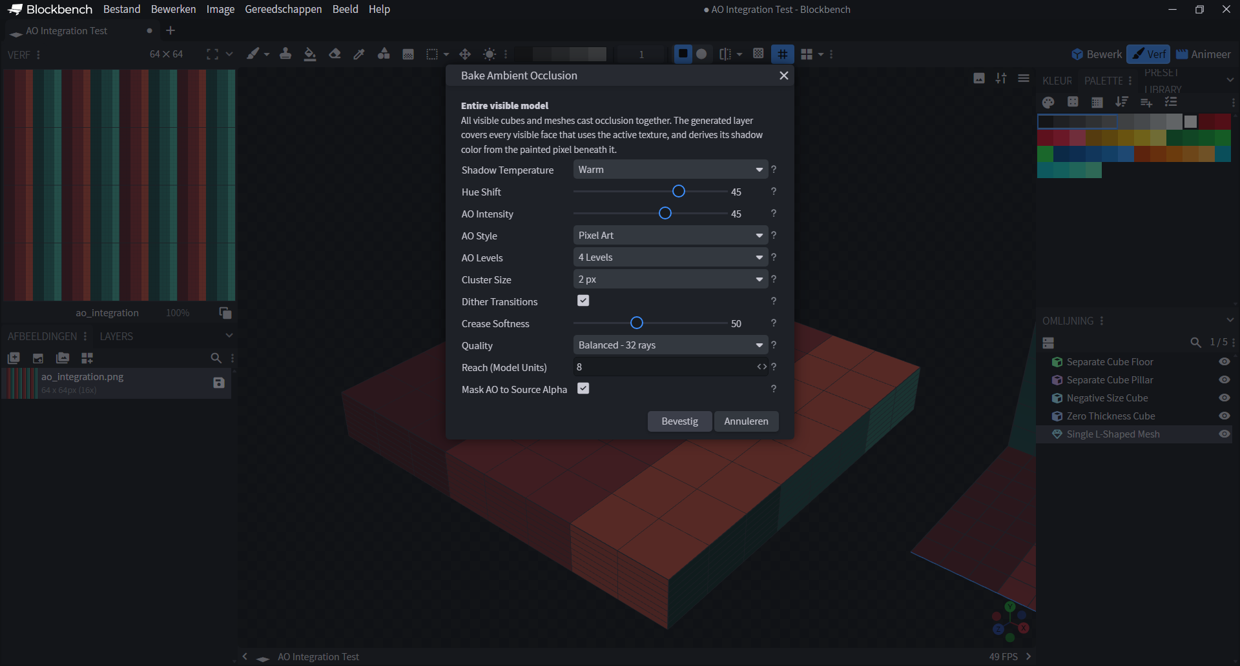The height and width of the screenshot is (666, 1240).
Task: Toggle brightness shading in toolbar
Action: [490, 54]
